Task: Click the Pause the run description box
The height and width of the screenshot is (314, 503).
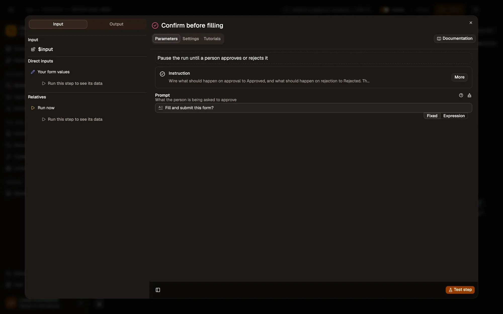Action: point(313,58)
